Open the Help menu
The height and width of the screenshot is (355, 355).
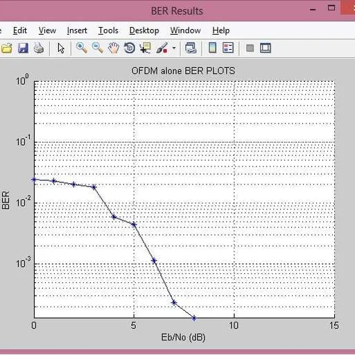click(x=221, y=31)
